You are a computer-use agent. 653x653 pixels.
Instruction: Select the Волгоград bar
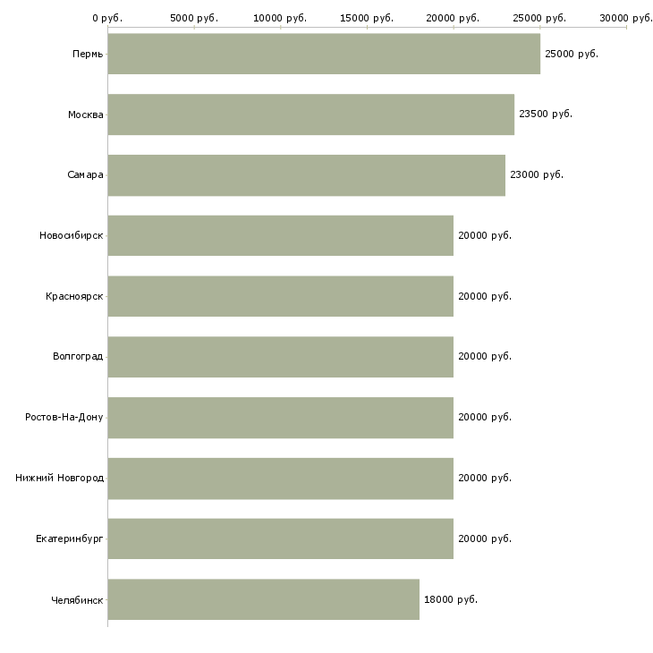coord(281,357)
